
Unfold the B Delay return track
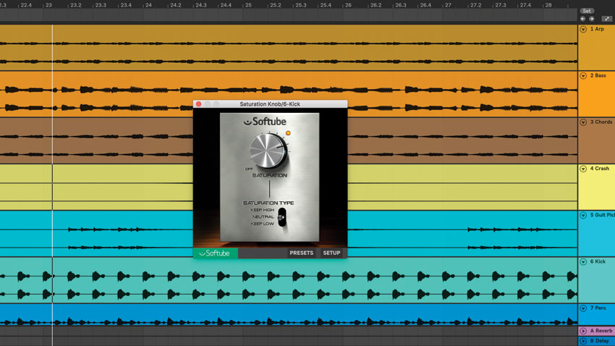(x=583, y=341)
